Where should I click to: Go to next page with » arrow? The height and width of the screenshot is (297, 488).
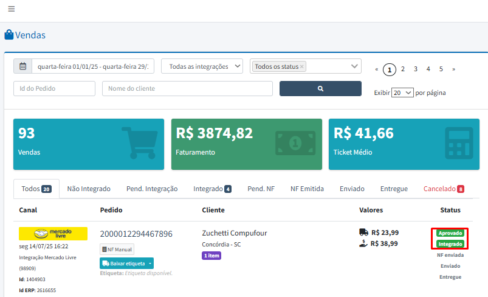(453, 69)
